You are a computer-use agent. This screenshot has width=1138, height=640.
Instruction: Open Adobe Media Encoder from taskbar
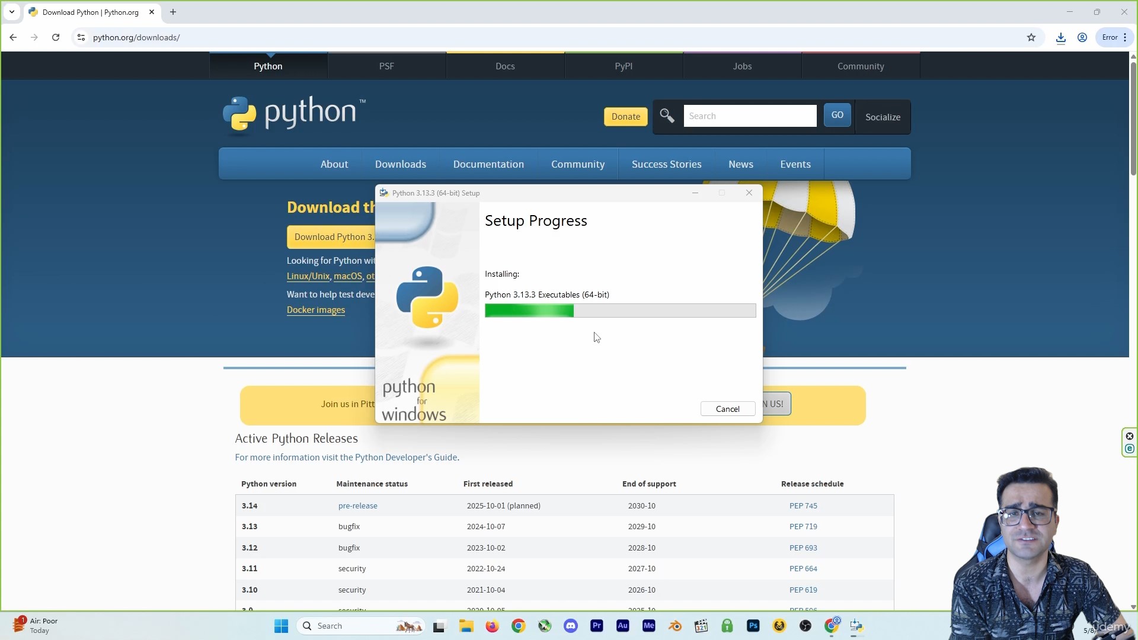(x=648, y=626)
